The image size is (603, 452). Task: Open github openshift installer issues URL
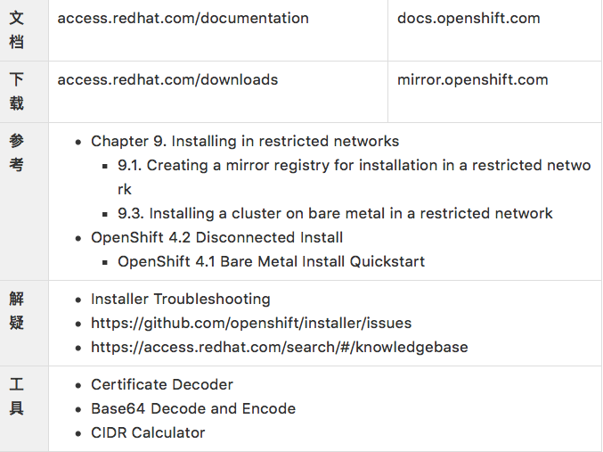click(251, 323)
